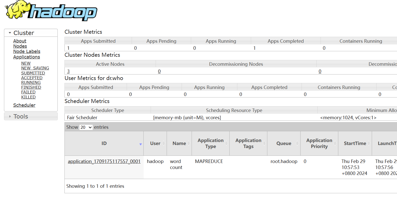The width and height of the screenshot is (397, 219).
Task: Sort by Application Type column header
Action: [x=210, y=143]
